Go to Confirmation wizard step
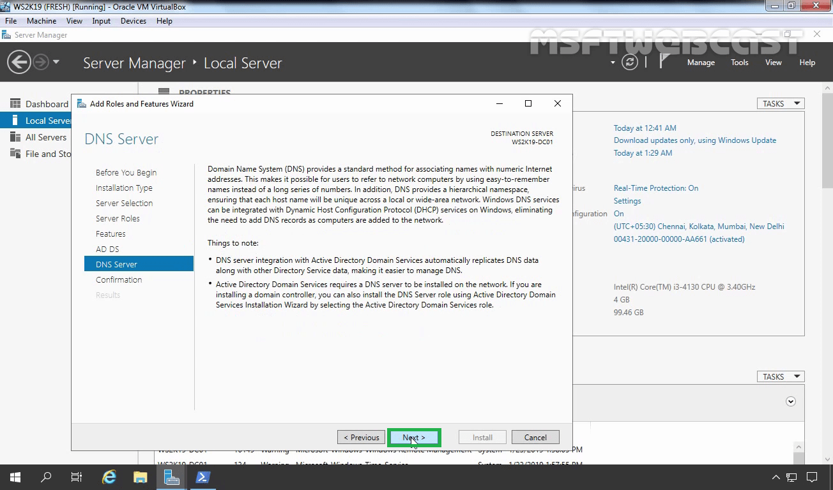Image resolution: width=833 pixels, height=490 pixels. tap(119, 279)
